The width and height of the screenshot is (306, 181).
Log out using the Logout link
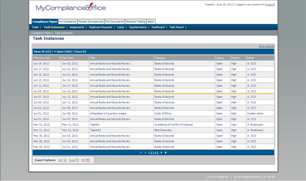tap(270, 4)
